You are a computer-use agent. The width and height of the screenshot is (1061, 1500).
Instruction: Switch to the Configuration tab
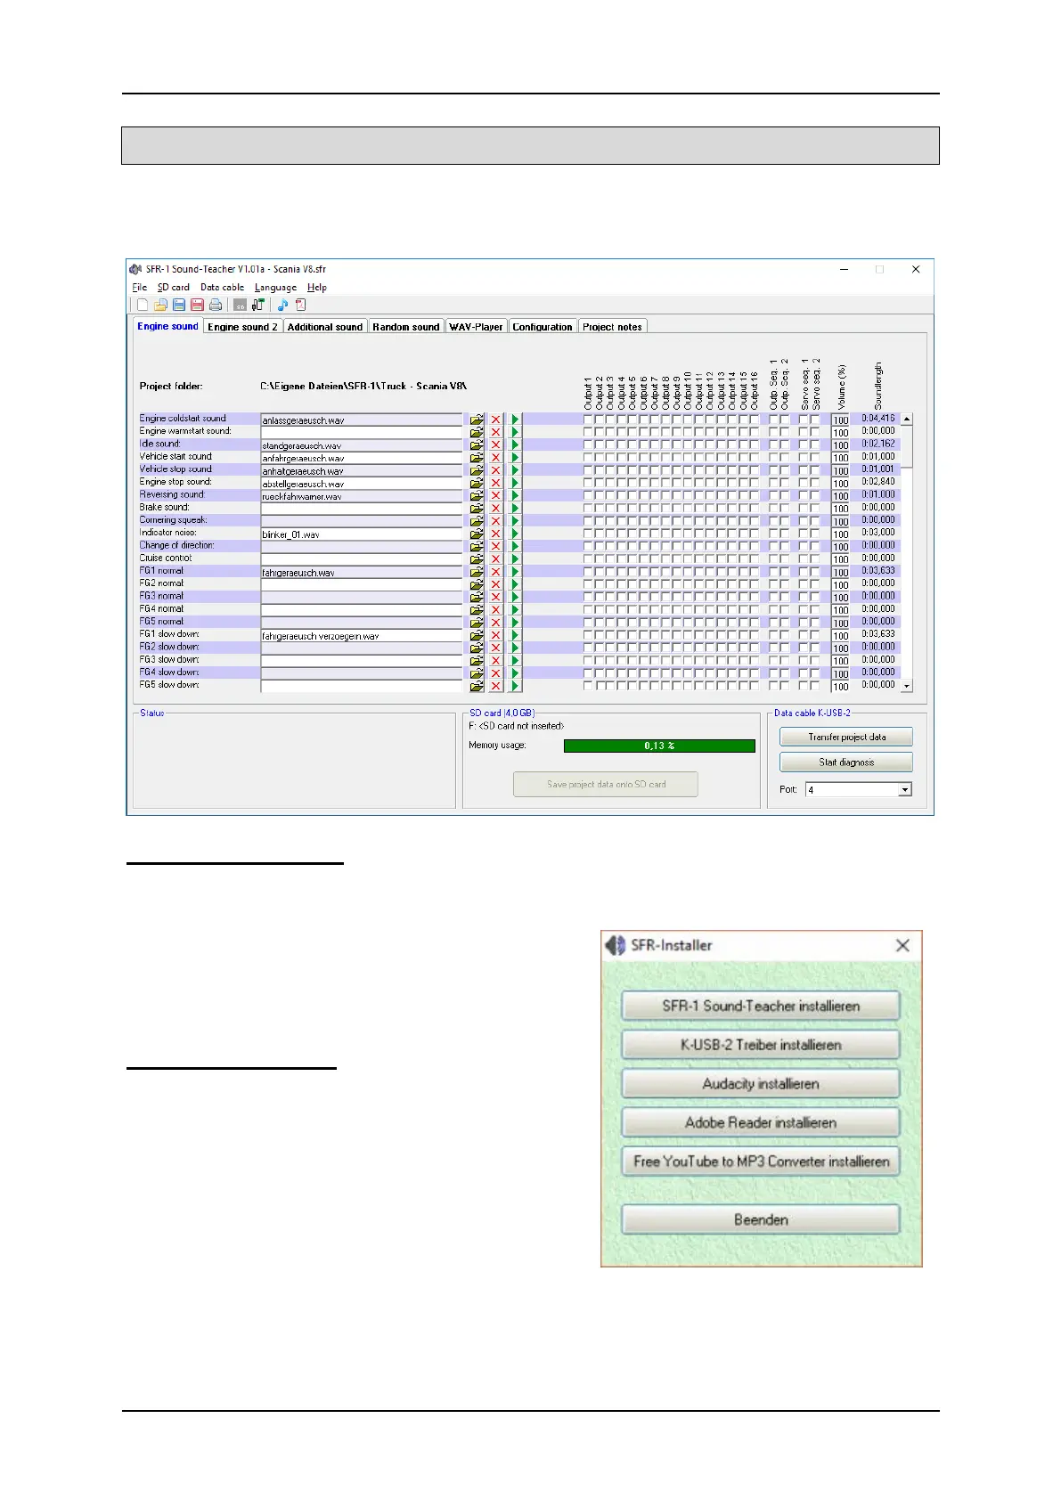point(542,327)
